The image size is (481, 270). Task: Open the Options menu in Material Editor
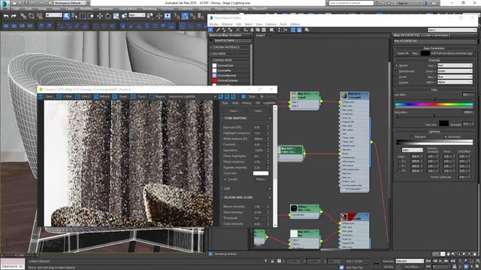click(x=271, y=24)
